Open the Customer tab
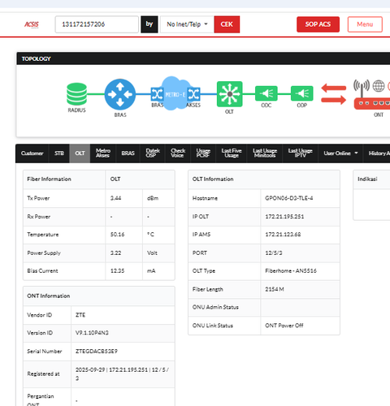Image resolution: width=390 pixels, height=406 pixels. 32,153
